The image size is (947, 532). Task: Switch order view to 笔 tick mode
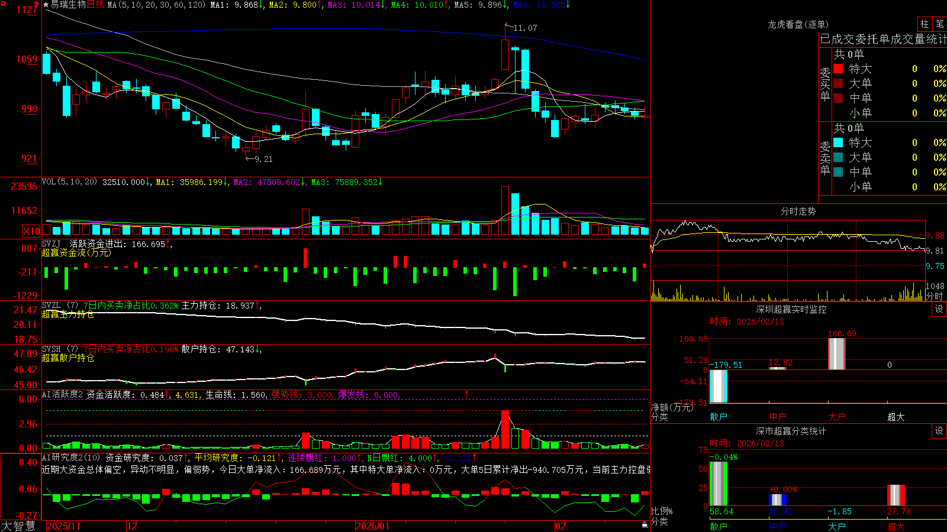pos(939,24)
